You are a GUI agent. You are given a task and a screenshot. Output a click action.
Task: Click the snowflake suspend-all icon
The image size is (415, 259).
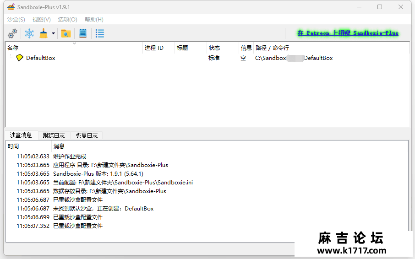pos(29,33)
